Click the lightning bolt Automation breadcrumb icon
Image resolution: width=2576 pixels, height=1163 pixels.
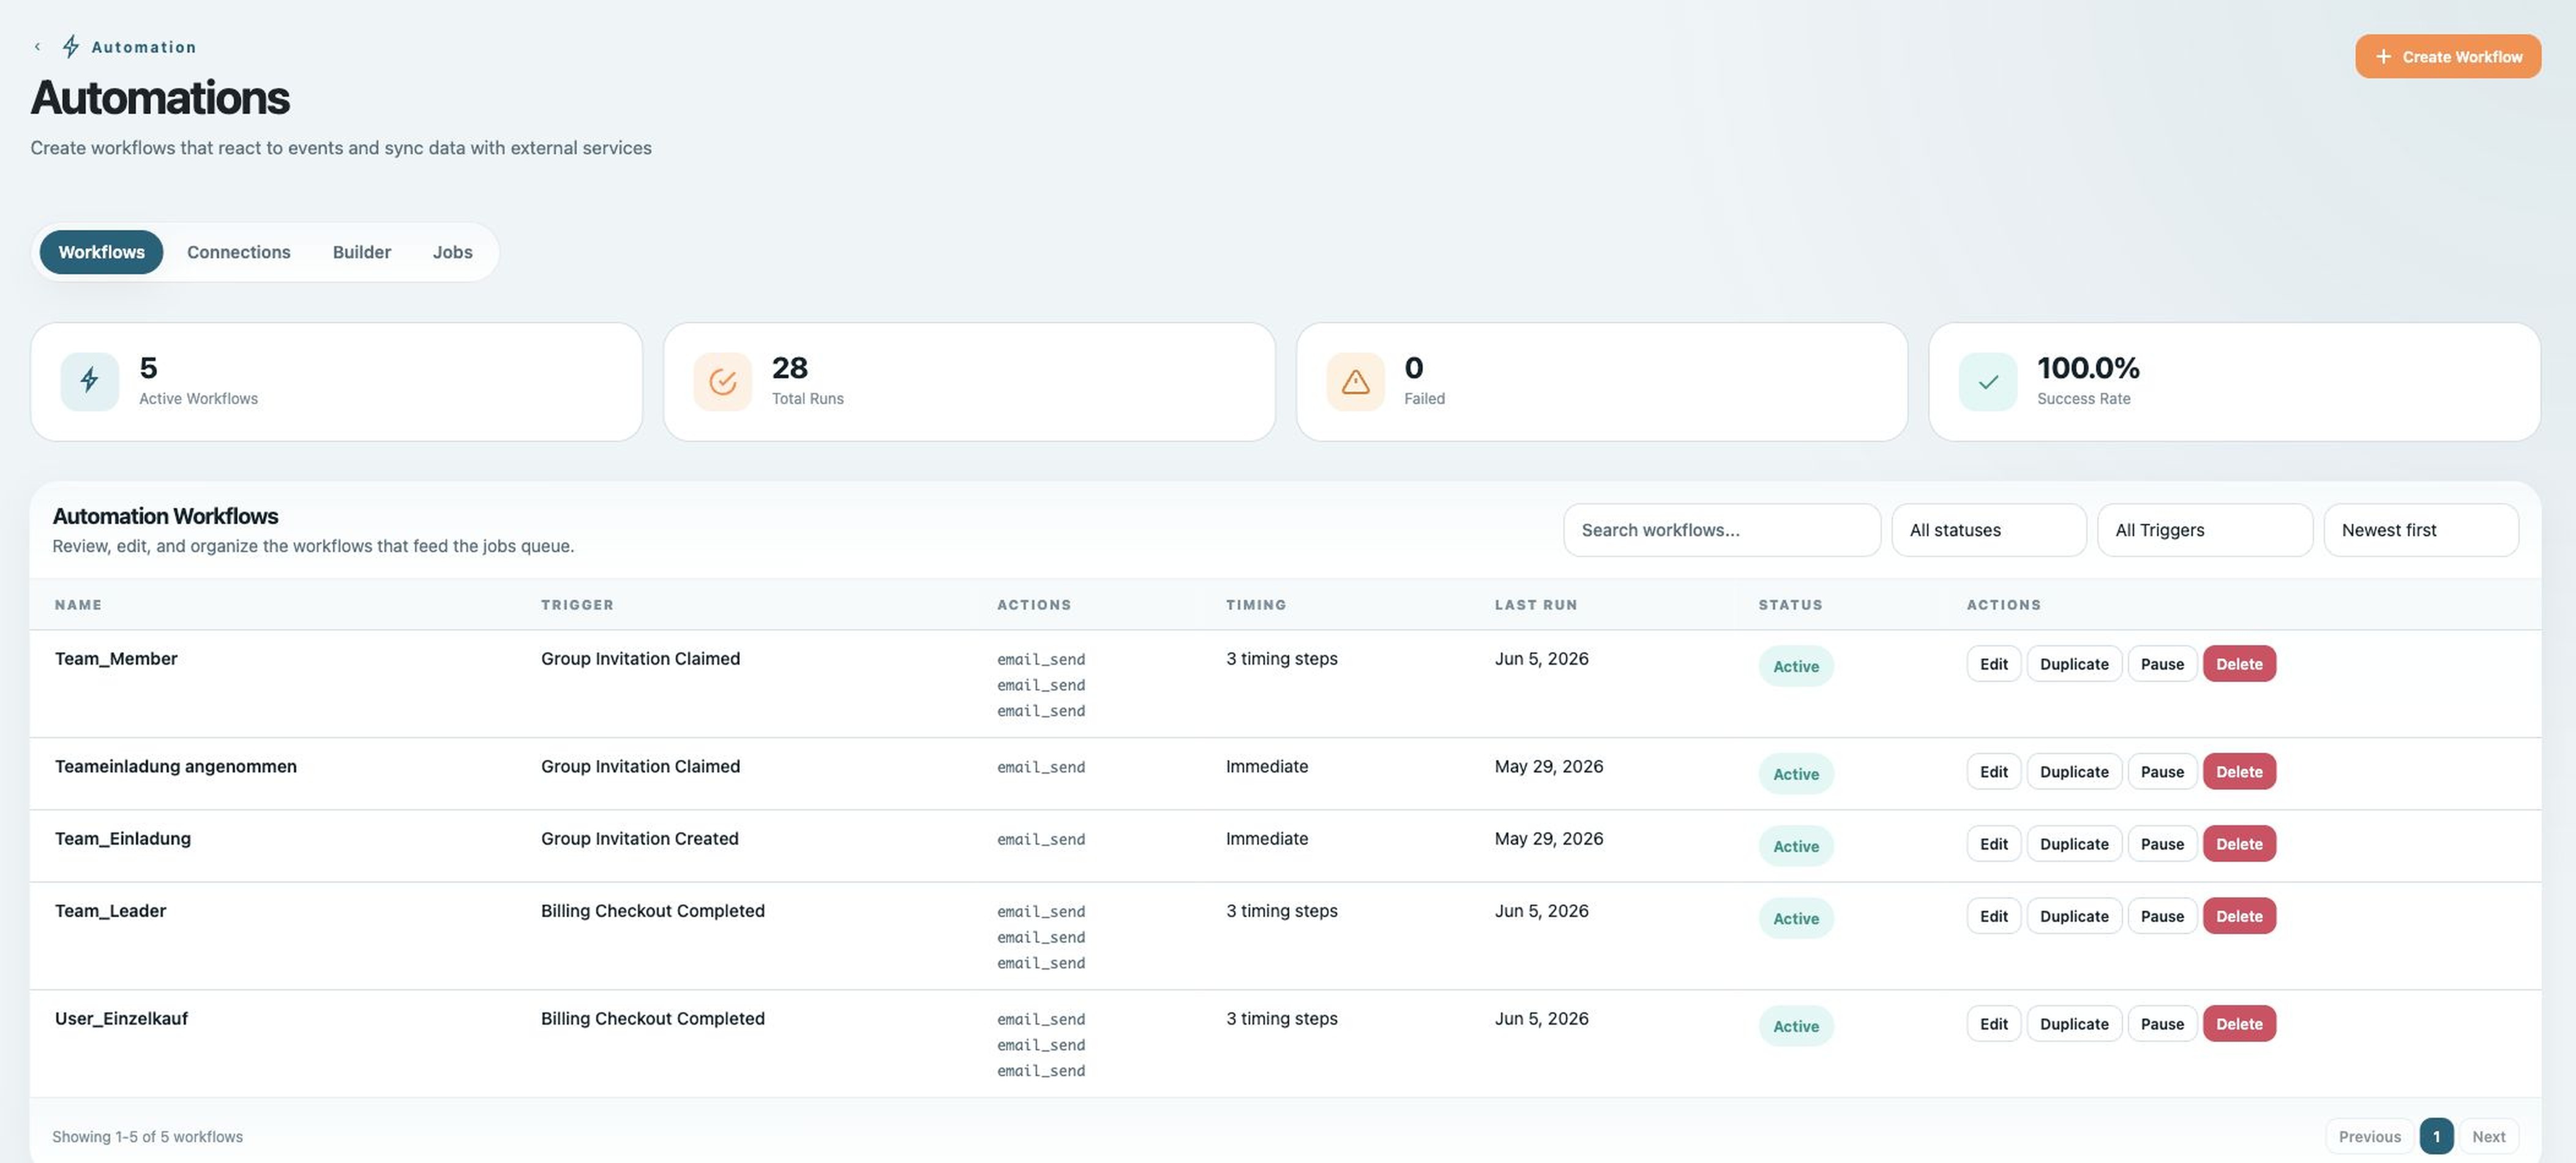click(x=71, y=46)
